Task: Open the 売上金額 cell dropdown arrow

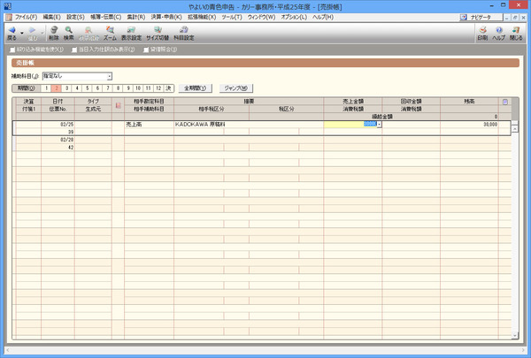Action: click(380, 125)
